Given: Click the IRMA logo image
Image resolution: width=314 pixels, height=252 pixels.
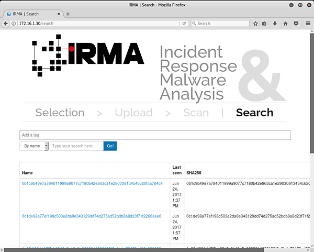Looking at the screenshot, I should tap(87, 54).
